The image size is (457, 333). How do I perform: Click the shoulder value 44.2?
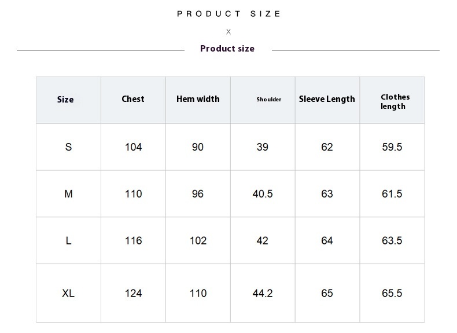263,293
